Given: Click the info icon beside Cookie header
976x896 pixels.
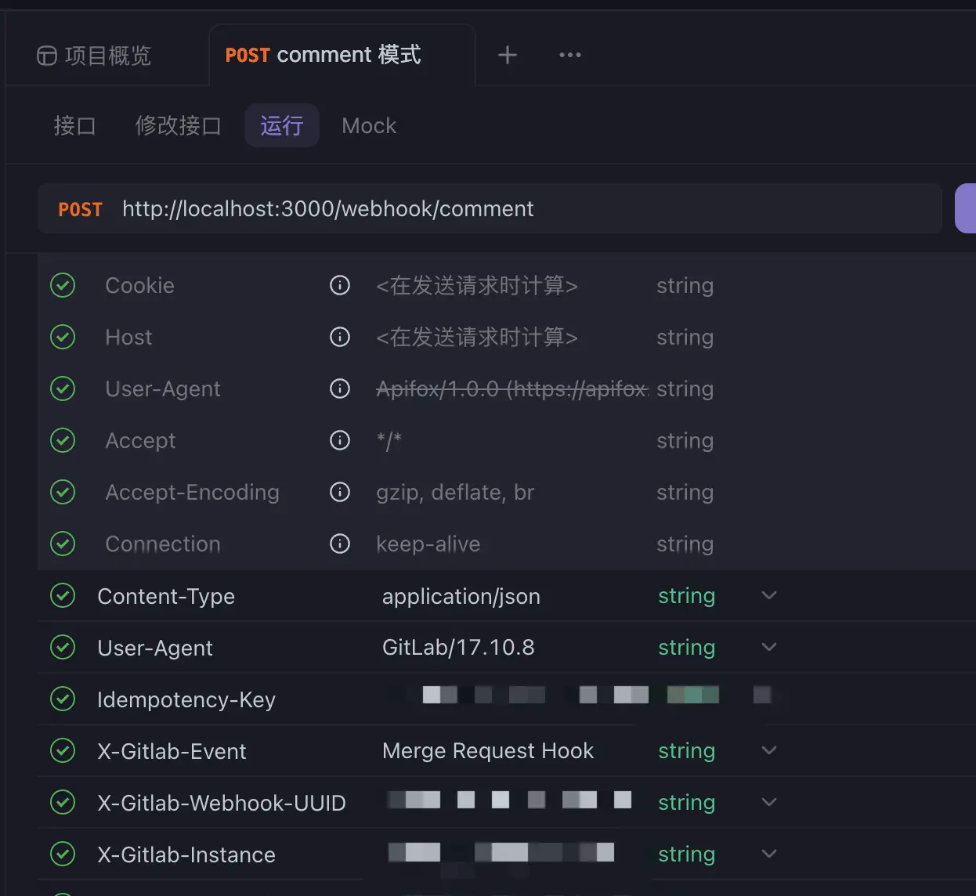Looking at the screenshot, I should click(340, 285).
